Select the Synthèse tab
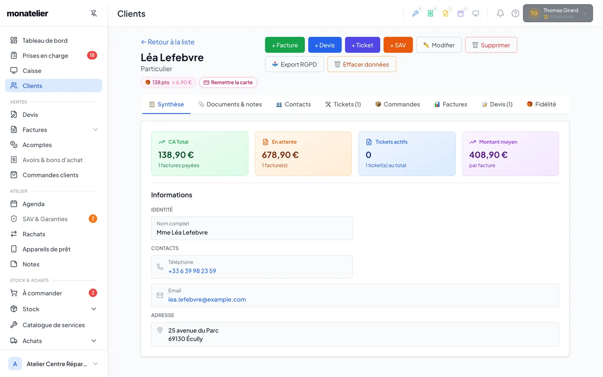The image size is (603, 377). 167,104
